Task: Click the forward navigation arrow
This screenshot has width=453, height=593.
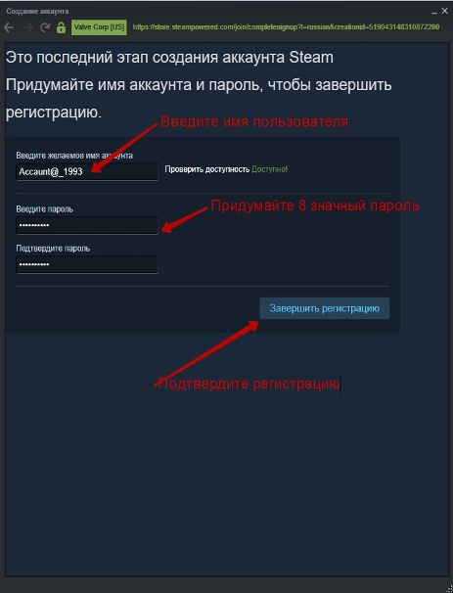Action: tap(28, 27)
